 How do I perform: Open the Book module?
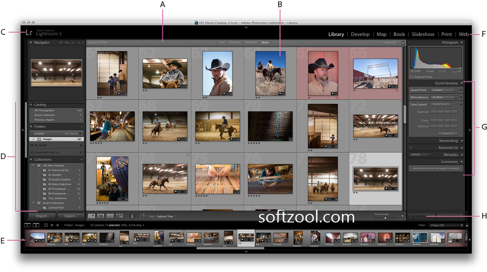click(399, 34)
